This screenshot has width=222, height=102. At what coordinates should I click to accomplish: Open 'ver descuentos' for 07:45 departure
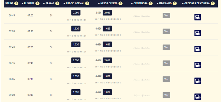(x=77, y=52)
